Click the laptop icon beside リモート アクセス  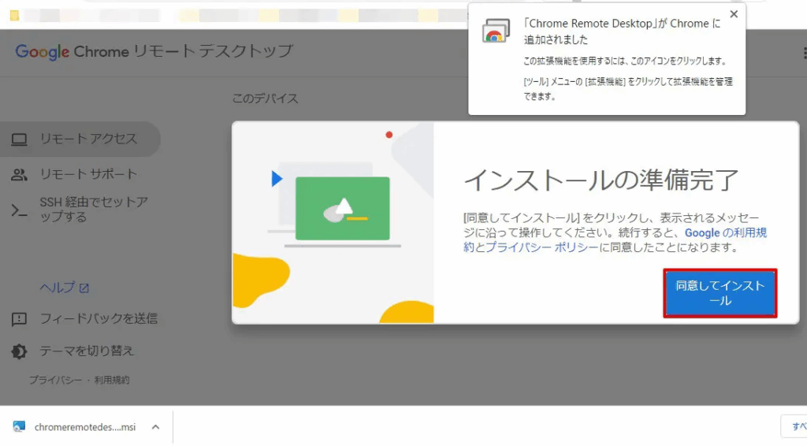click(20, 139)
